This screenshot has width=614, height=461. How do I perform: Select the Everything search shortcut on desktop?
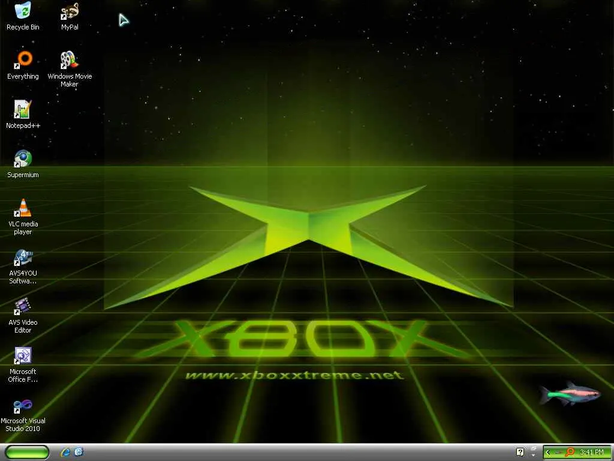coord(23,65)
